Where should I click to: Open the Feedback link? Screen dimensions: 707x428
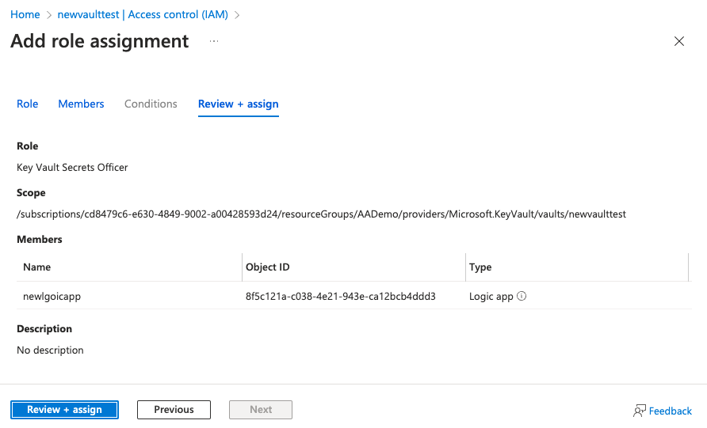click(670, 411)
